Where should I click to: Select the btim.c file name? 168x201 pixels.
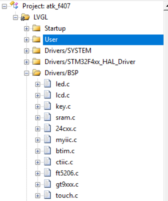(65, 151)
